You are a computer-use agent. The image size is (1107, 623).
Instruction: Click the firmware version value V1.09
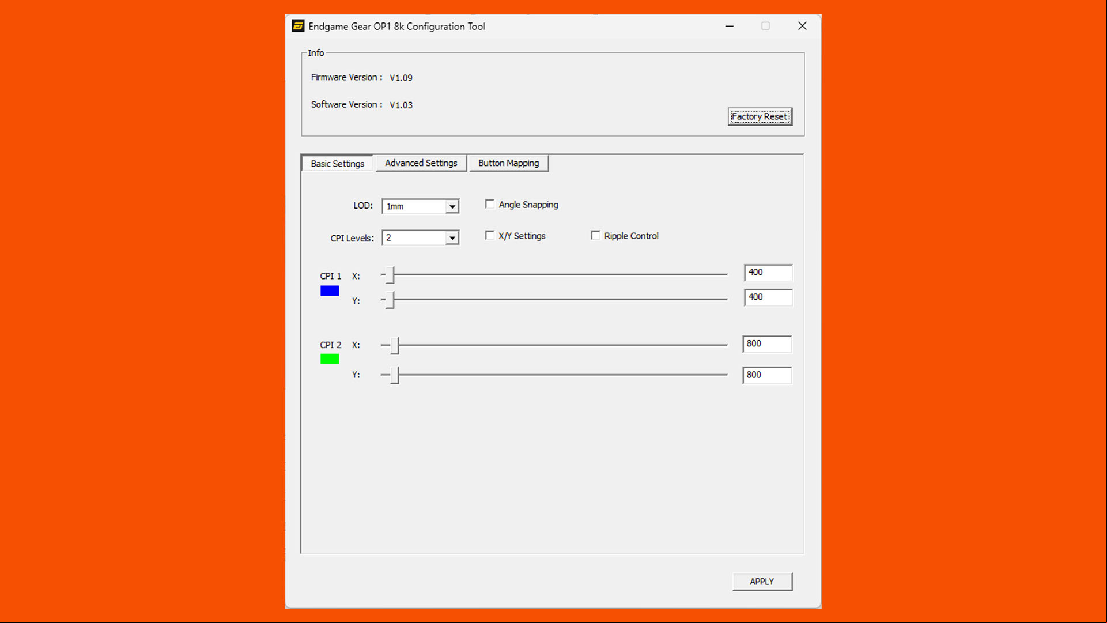(x=401, y=78)
